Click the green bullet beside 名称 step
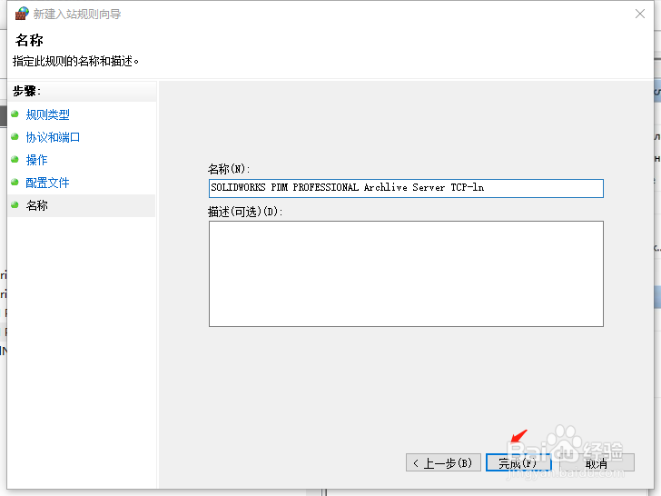 point(15,205)
